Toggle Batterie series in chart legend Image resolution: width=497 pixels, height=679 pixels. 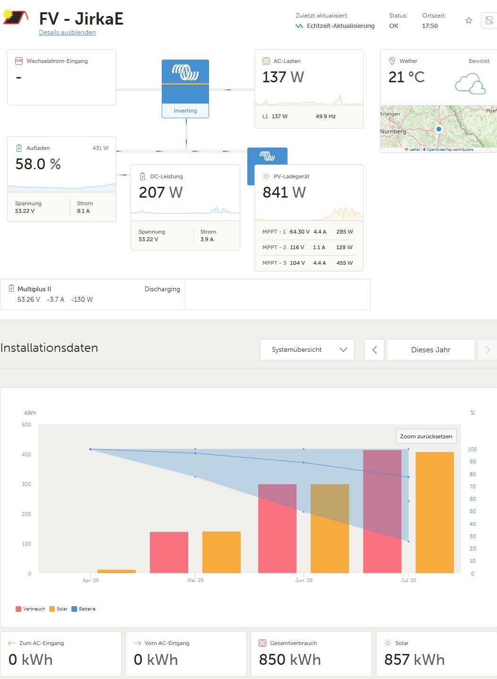84,609
